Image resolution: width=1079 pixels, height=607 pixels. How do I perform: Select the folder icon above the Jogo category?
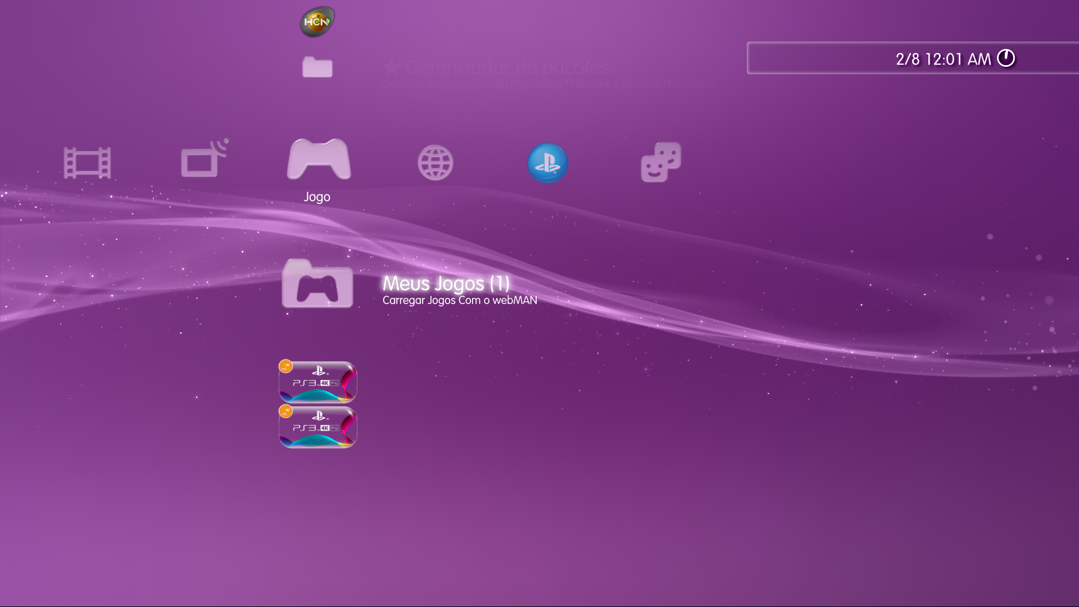(318, 67)
